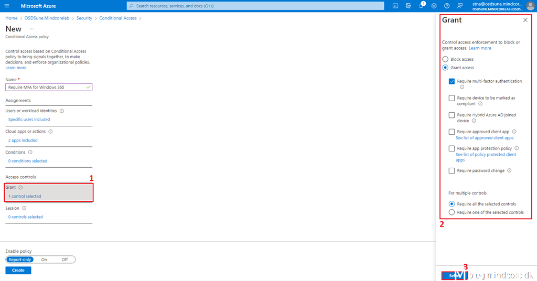Click the Create button
Screen dimensions: 537x281
click(18, 271)
